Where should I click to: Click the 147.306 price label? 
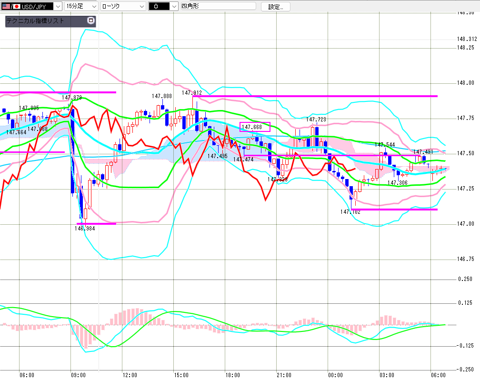point(397,183)
